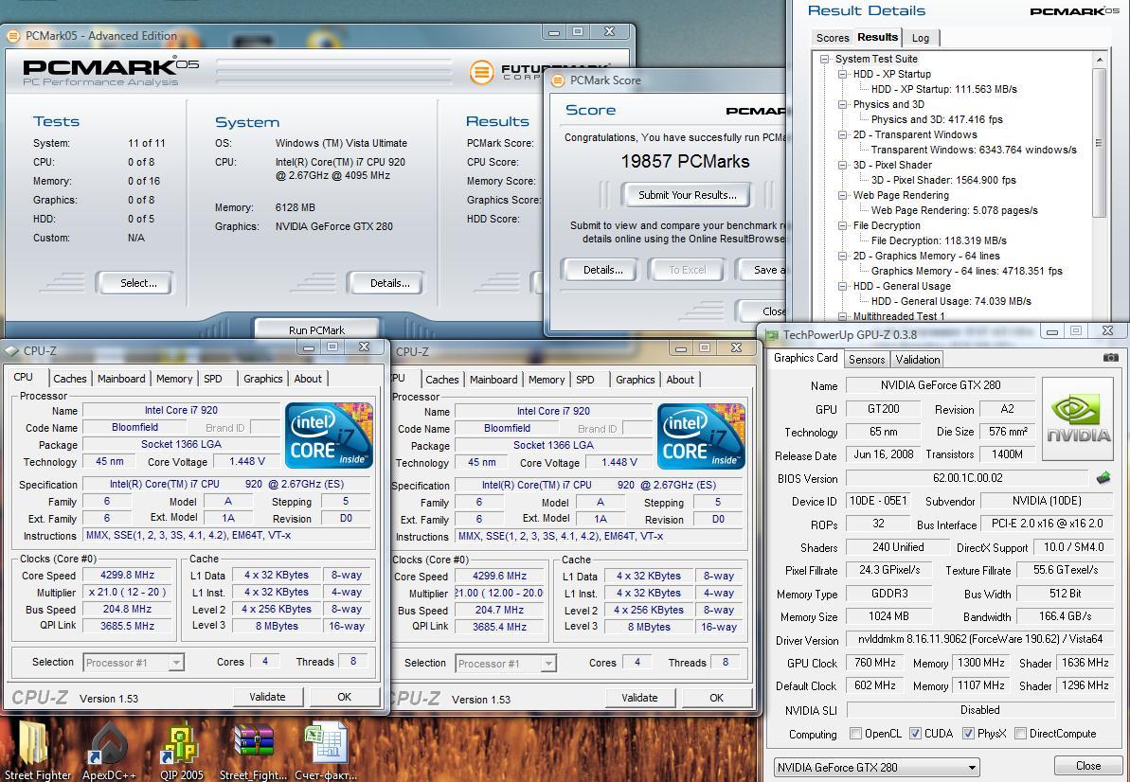Image resolution: width=1130 pixels, height=782 pixels.
Task: Click the NVIDIA logo in GPU-Z
Action: 1077,418
